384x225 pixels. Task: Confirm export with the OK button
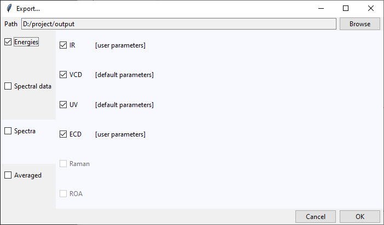360,216
